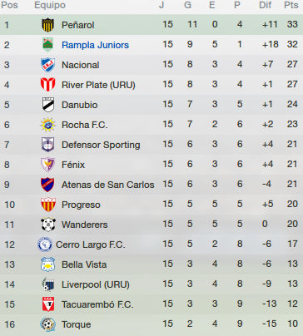Open the Torque team name
The height and width of the screenshot is (336, 303).
coord(76,324)
